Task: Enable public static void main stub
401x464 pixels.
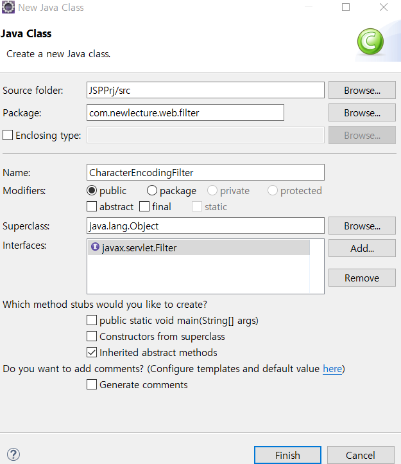Action: click(x=92, y=320)
